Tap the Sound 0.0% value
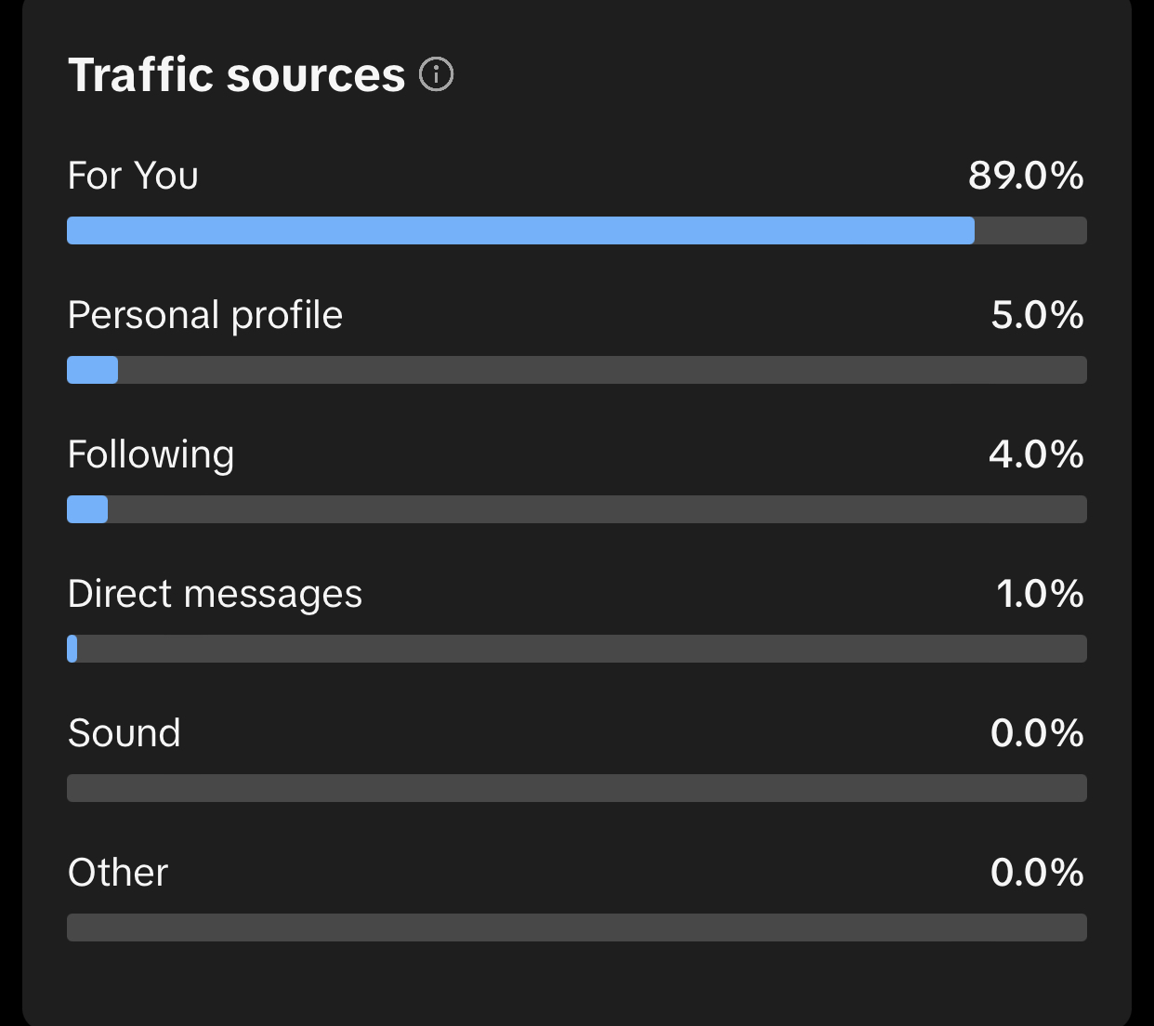The image size is (1154, 1026). (1037, 733)
